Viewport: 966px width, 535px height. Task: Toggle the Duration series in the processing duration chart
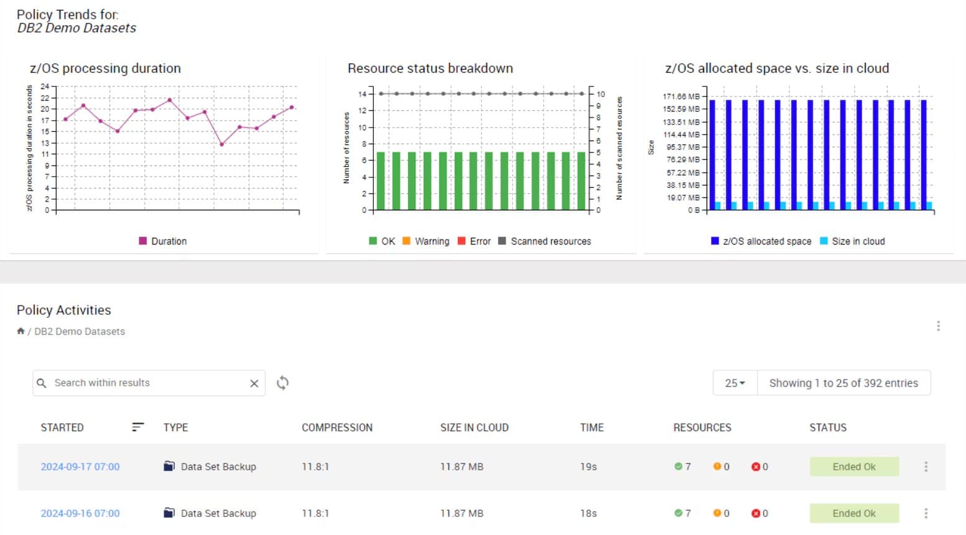162,241
